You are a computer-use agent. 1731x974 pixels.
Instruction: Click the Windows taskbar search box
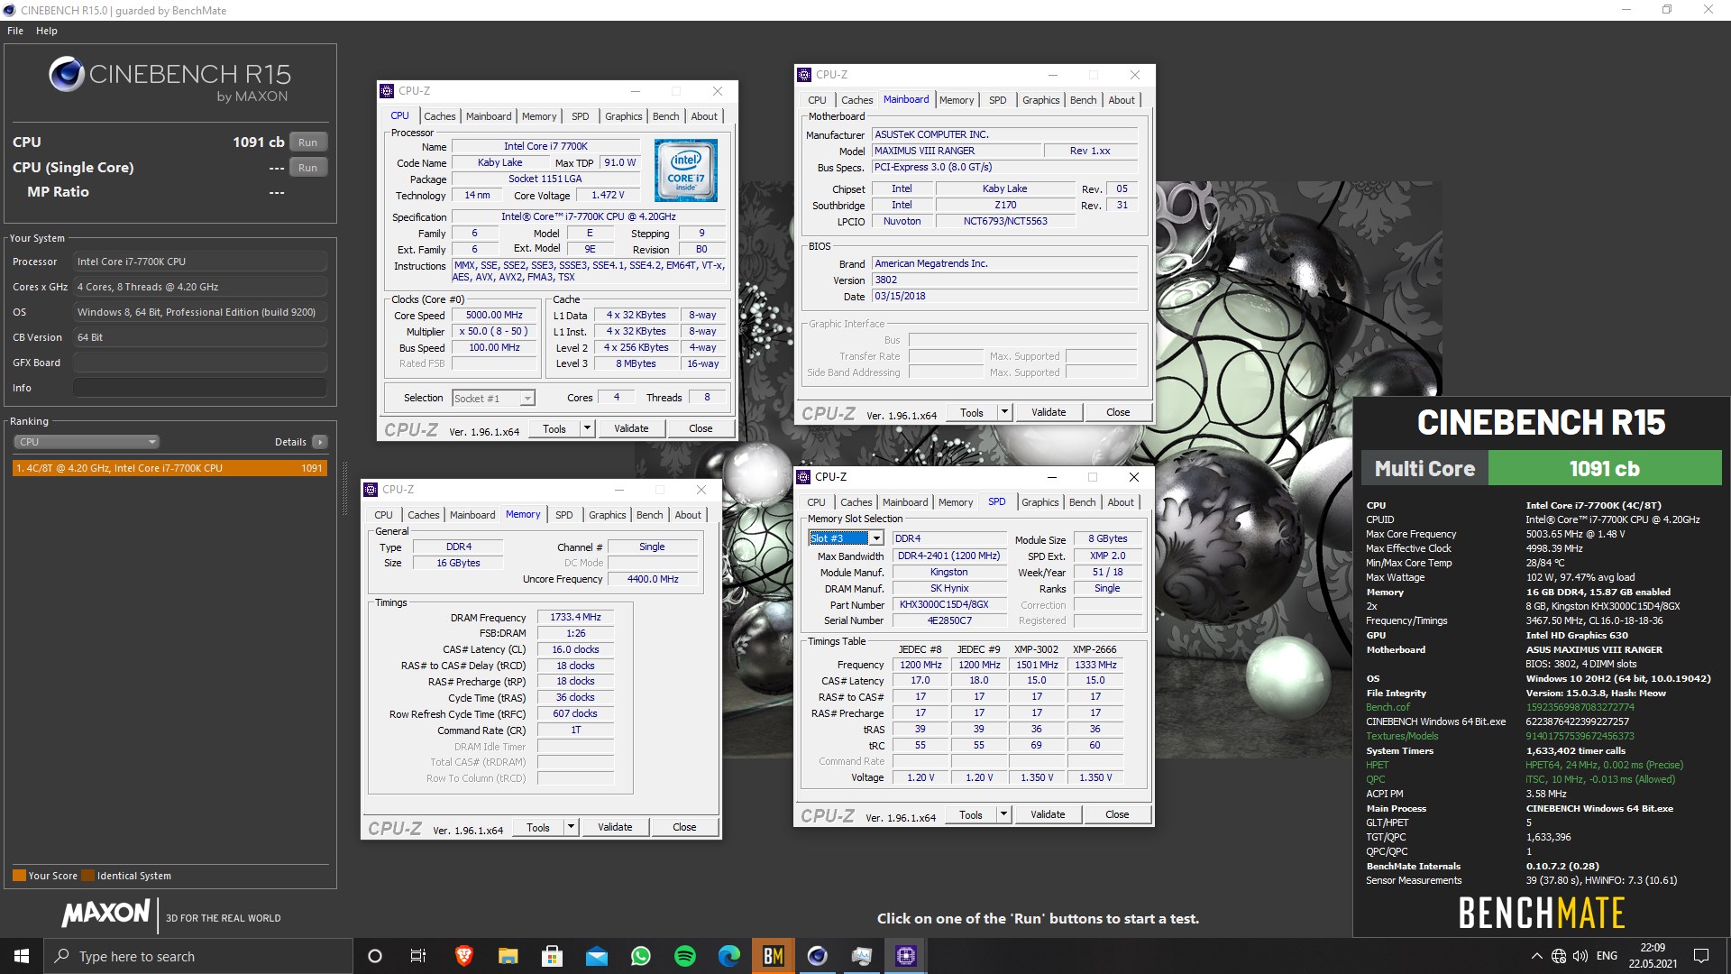tap(198, 956)
